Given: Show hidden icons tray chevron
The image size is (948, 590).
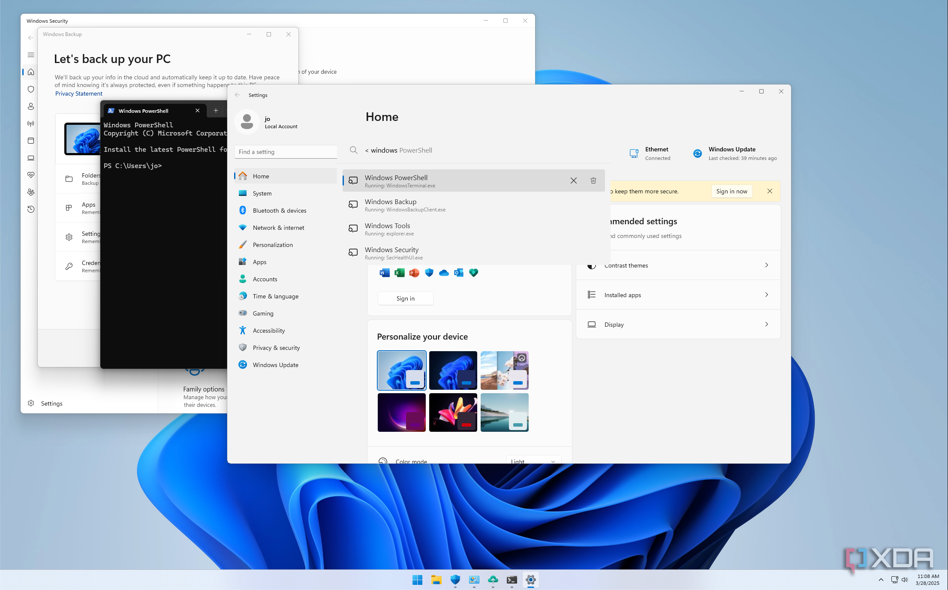Looking at the screenshot, I should pos(881,580).
